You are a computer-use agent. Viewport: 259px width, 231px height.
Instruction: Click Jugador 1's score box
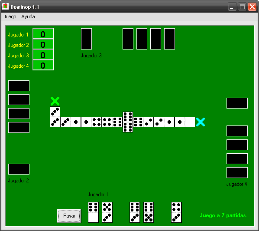click(x=43, y=34)
